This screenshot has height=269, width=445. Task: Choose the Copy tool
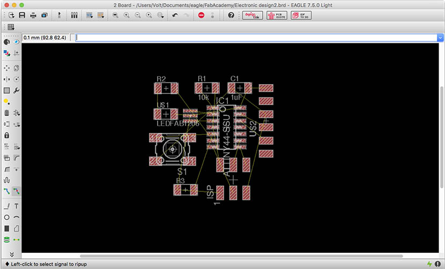point(17,68)
